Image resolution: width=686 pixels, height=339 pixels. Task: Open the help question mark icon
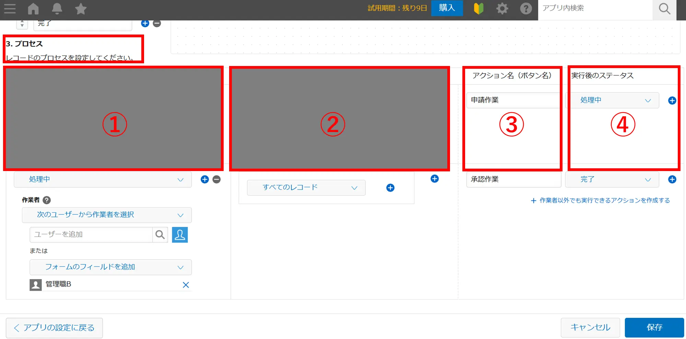(525, 9)
